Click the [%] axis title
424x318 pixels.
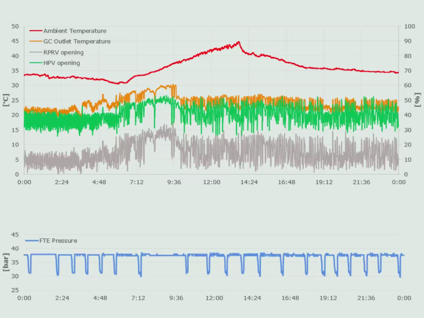(x=418, y=100)
